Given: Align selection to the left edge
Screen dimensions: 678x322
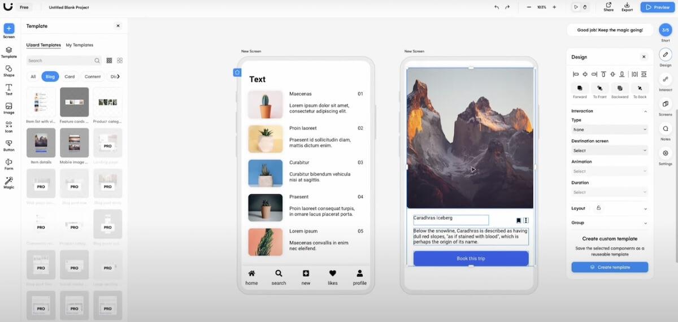Looking at the screenshot, I should pyautogui.click(x=576, y=74).
